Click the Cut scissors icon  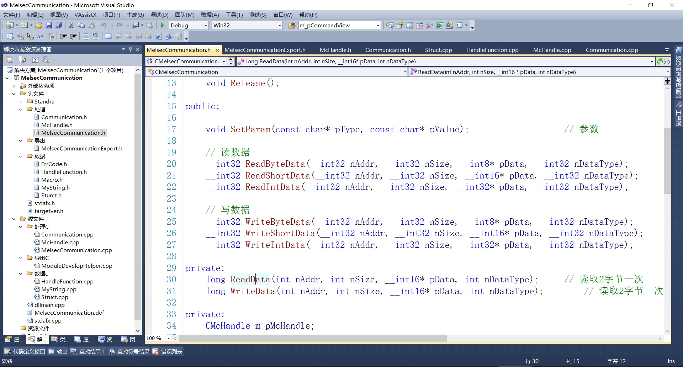pyautogui.click(x=71, y=25)
